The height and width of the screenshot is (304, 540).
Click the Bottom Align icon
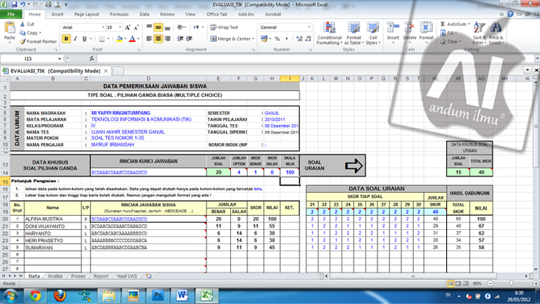click(167, 27)
